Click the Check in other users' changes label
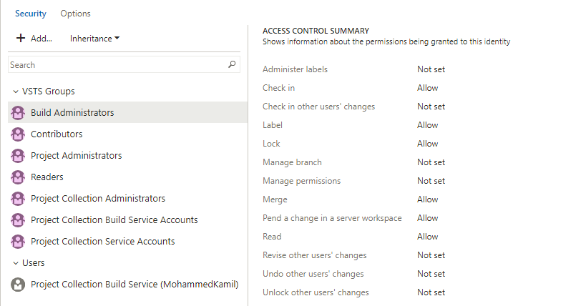The height and width of the screenshot is (306, 586). [x=319, y=107]
